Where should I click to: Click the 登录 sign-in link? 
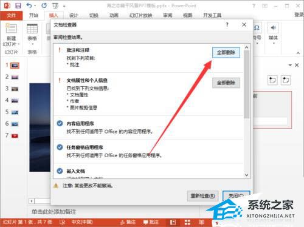pos(299,15)
